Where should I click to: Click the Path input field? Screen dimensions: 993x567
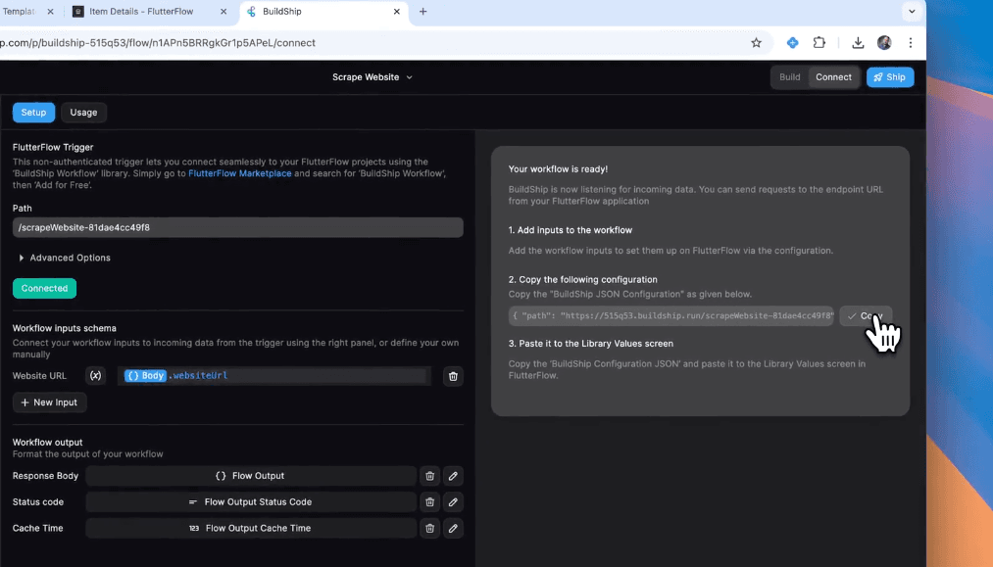(x=237, y=228)
